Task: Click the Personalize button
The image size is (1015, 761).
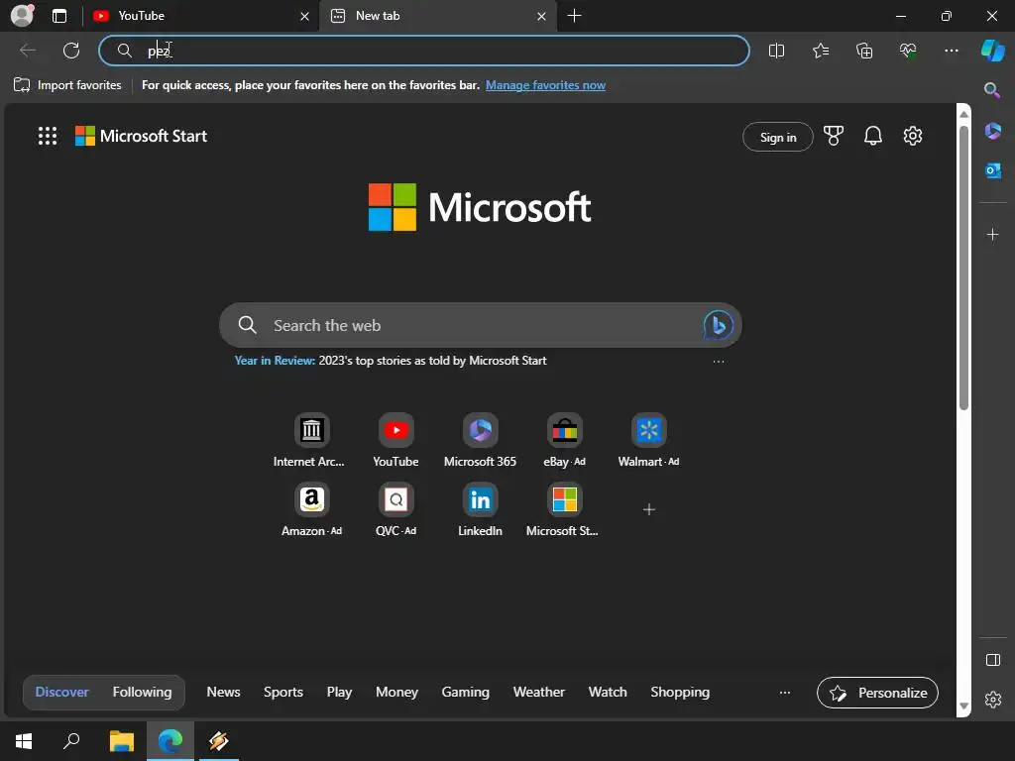Action: pyautogui.click(x=877, y=693)
